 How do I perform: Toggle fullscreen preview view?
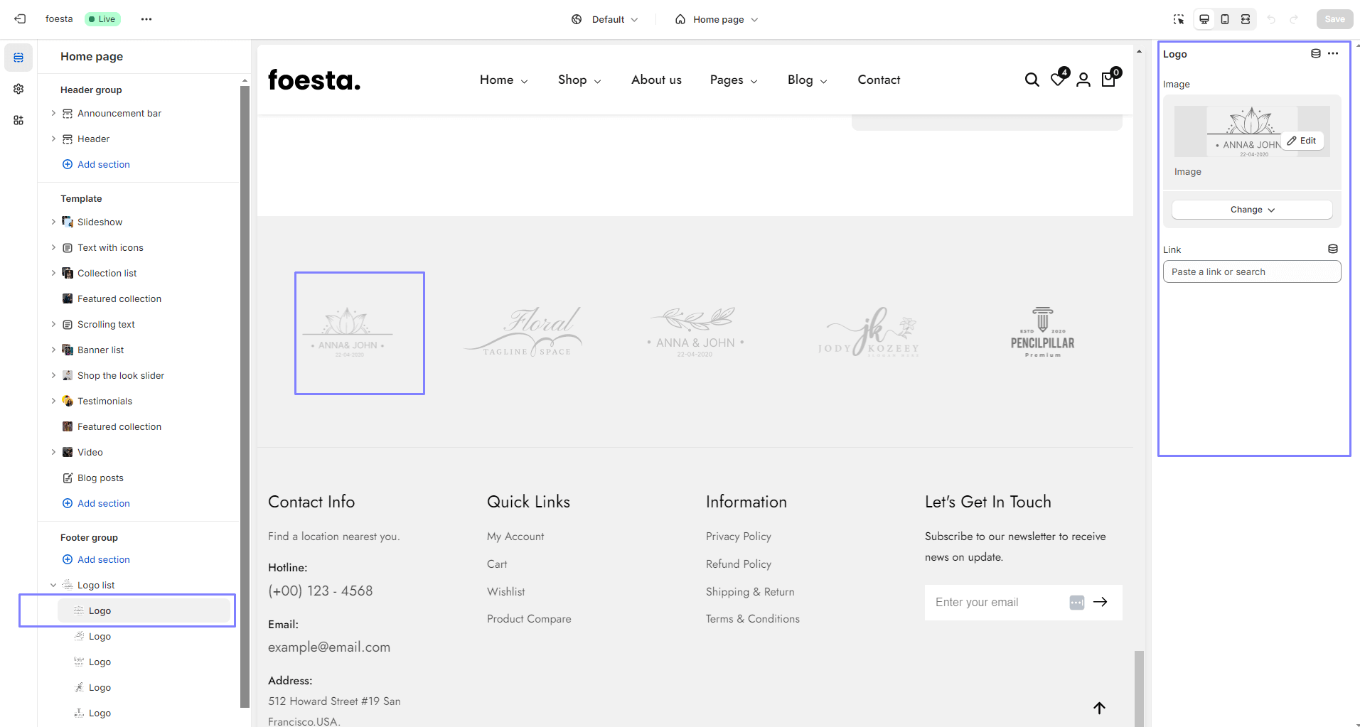click(x=1246, y=19)
